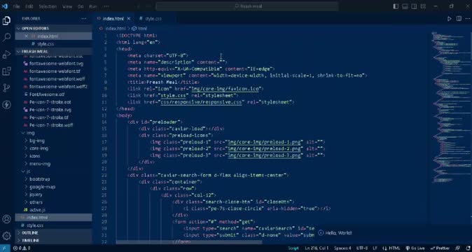Open the Selection menu
The image size is (472, 252).
click(48, 6)
